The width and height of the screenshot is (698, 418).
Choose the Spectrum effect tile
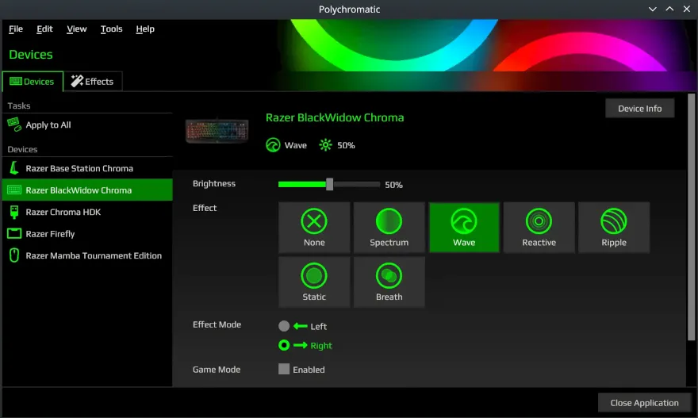click(x=389, y=228)
